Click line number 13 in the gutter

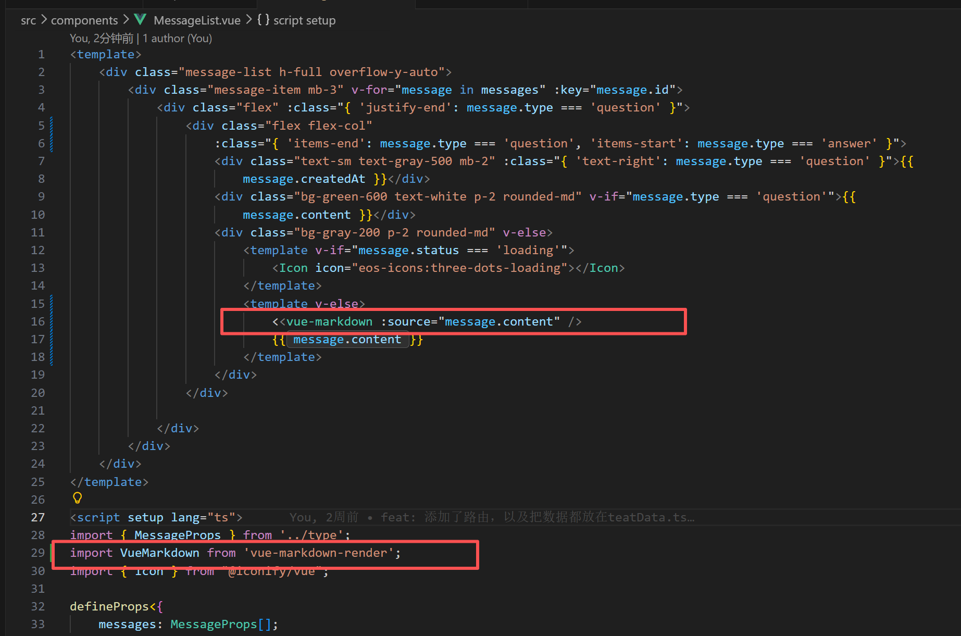(38, 268)
